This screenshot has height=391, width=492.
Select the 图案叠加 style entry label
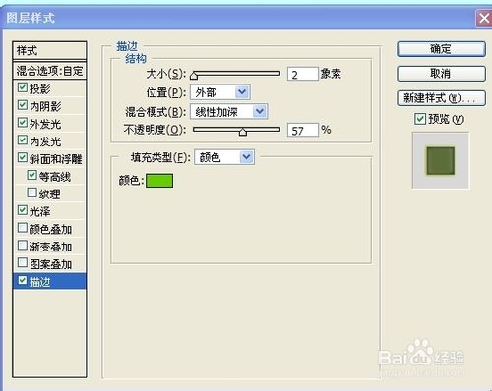tap(50, 264)
